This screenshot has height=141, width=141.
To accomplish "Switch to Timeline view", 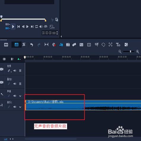I will [x=16, y=45].
